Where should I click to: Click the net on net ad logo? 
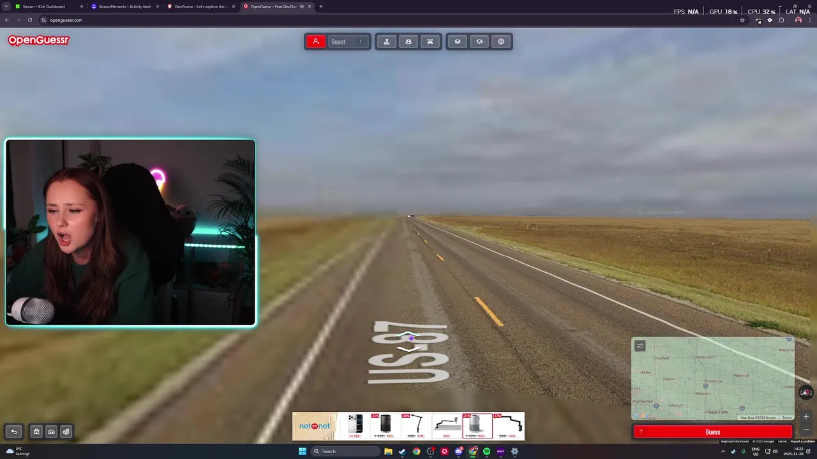(314, 426)
